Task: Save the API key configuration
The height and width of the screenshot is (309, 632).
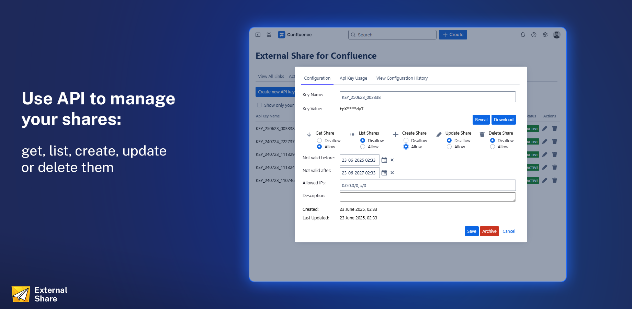Action: (472, 231)
